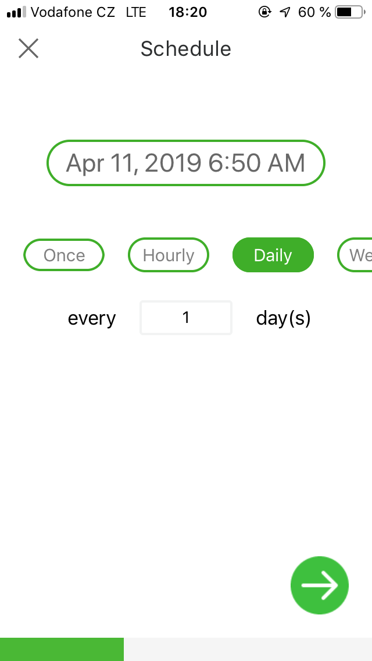Tap the gray unfilled progress bar area
The height and width of the screenshot is (661, 372).
point(248,649)
